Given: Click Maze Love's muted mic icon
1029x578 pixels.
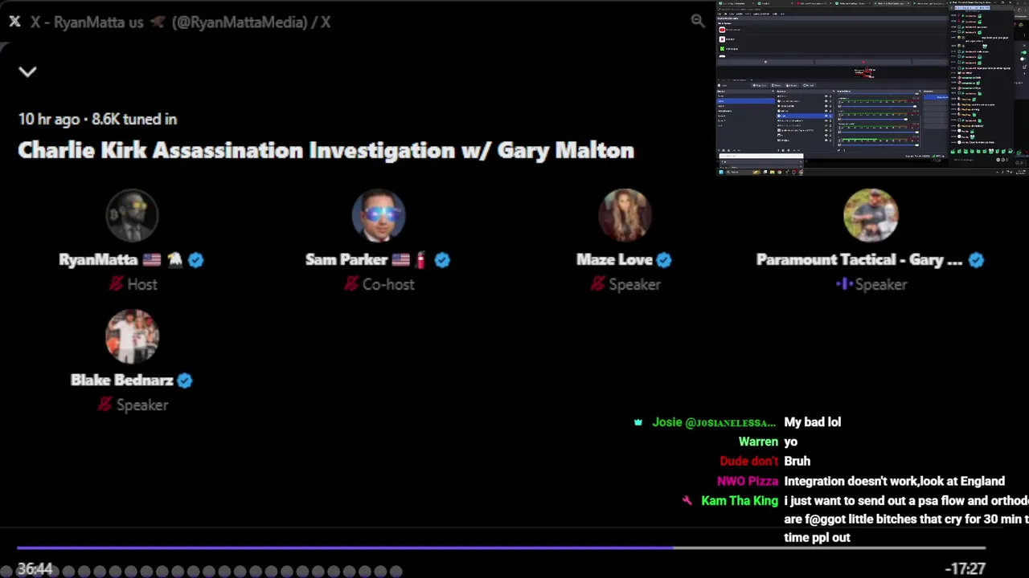Looking at the screenshot, I should pyautogui.click(x=596, y=284).
